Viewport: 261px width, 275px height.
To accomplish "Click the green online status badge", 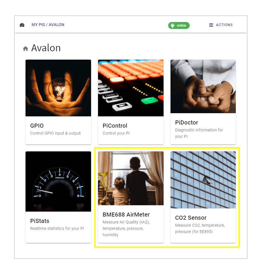I will [x=179, y=25].
